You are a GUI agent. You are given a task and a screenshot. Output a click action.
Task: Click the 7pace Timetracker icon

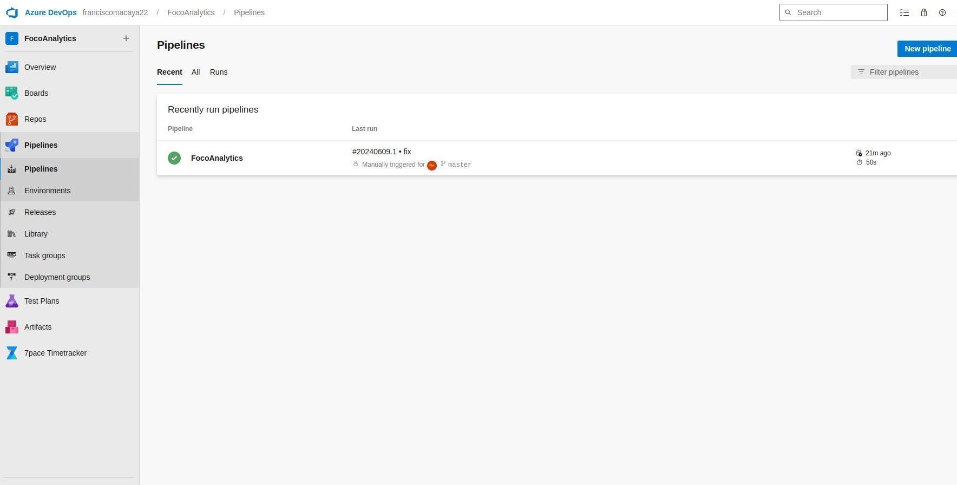click(x=12, y=353)
